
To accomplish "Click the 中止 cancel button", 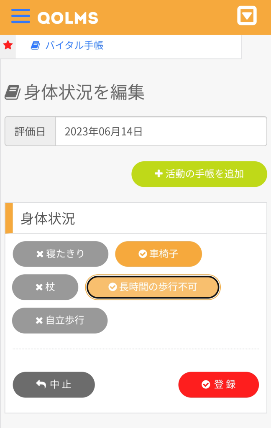I will coord(54,385).
